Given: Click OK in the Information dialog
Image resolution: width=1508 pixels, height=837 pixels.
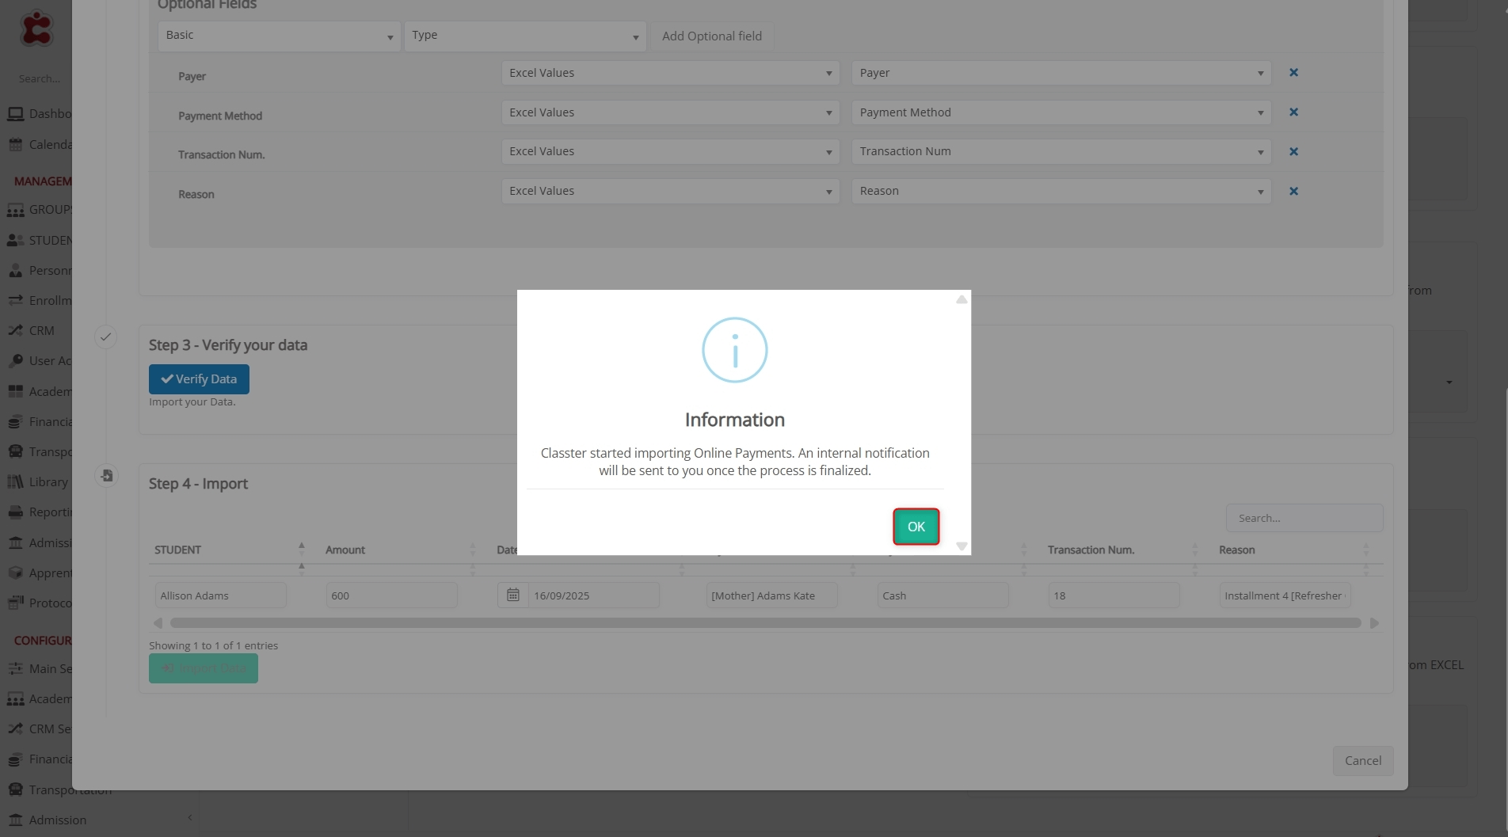Looking at the screenshot, I should coord(916,527).
